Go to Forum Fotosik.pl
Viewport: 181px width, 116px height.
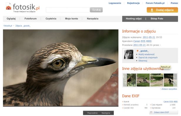[x=155, y=3]
